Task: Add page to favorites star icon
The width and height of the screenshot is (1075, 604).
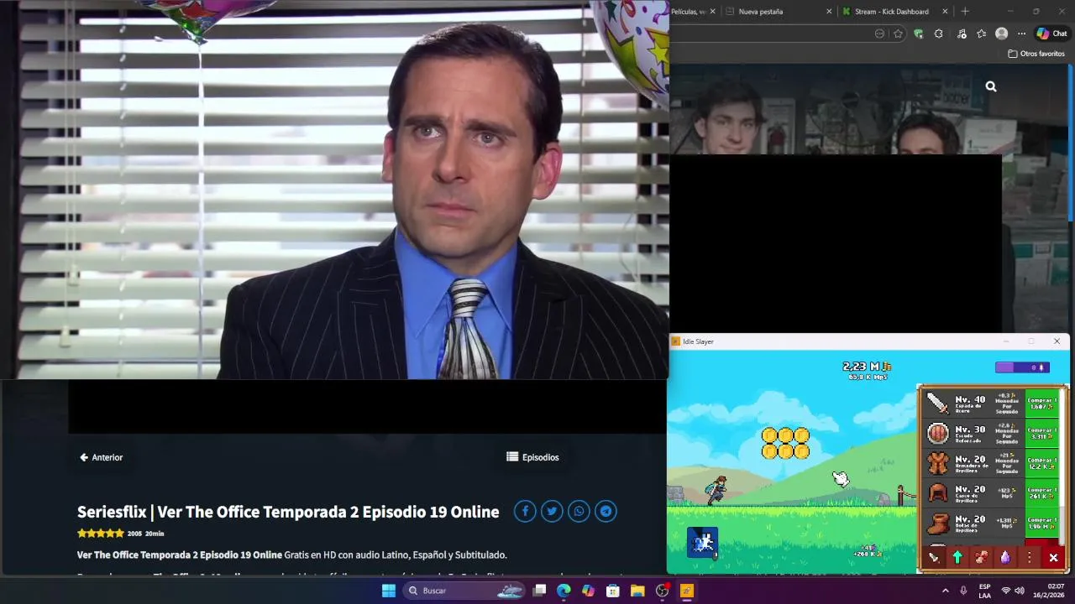Action: click(899, 34)
